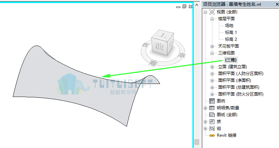Select the 图纸 (全部) label
Screen dimensions: 279x148
coord(227,115)
